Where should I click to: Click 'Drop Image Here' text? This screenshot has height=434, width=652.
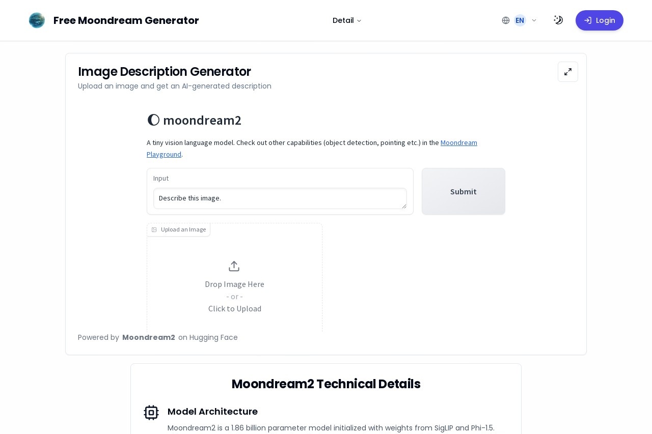pos(234,284)
